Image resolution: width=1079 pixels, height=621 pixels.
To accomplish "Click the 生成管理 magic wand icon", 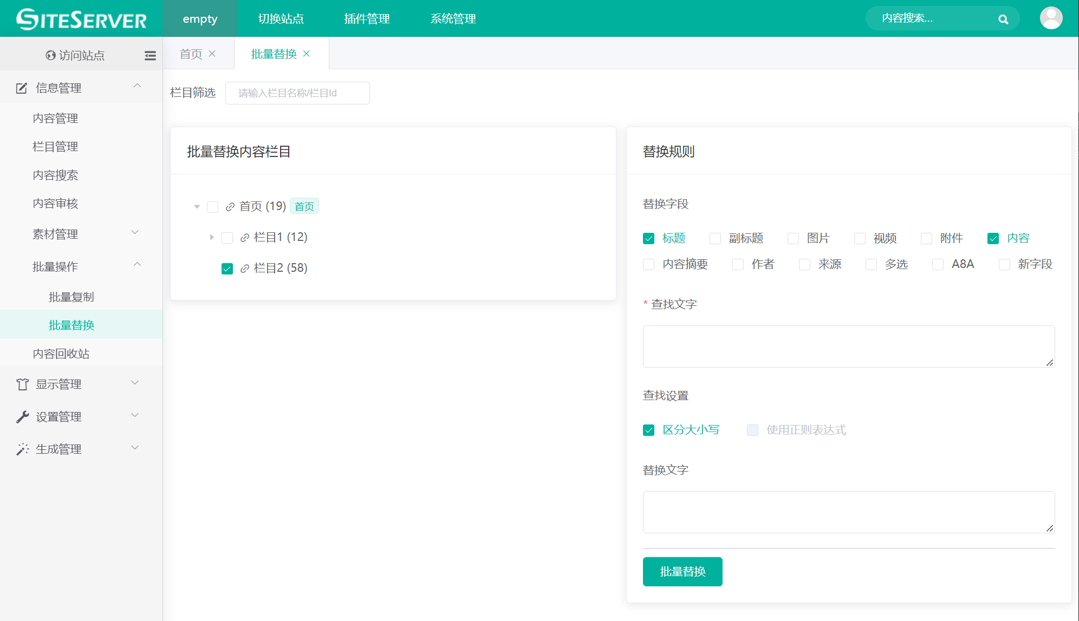I will click(x=22, y=449).
